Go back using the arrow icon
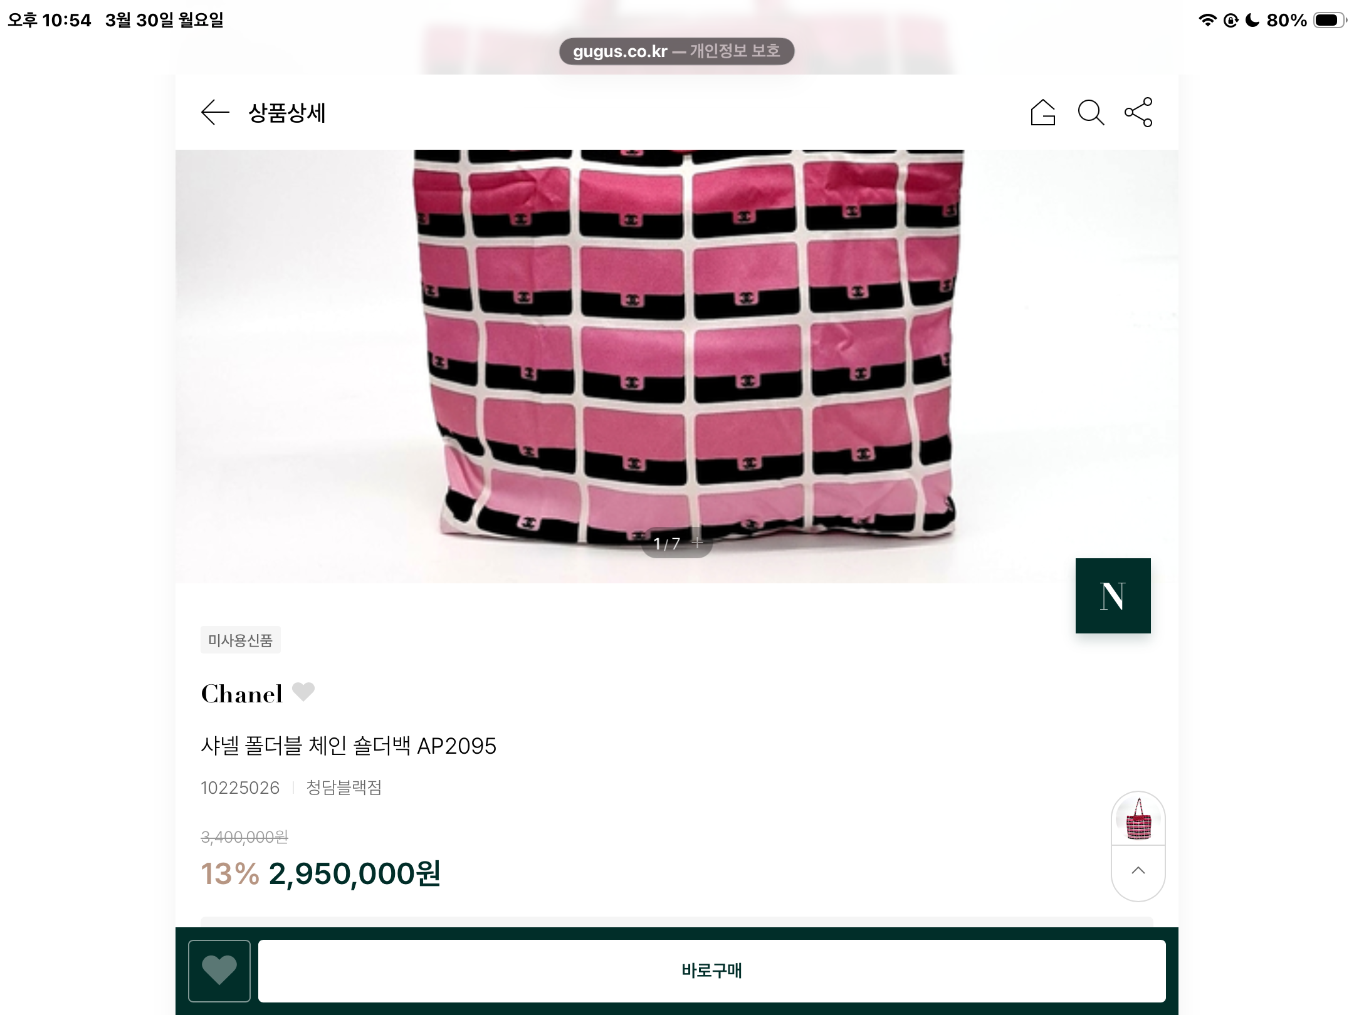This screenshot has height=1015, width=1354. pos(215,113)
